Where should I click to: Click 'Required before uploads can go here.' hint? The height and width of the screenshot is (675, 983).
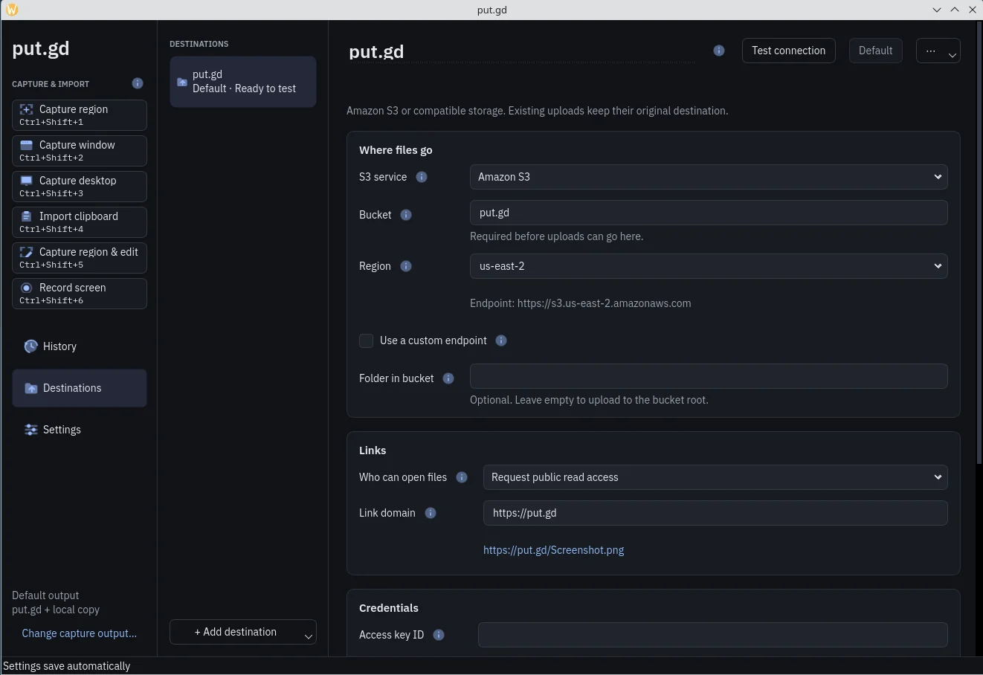pos(557,236)
